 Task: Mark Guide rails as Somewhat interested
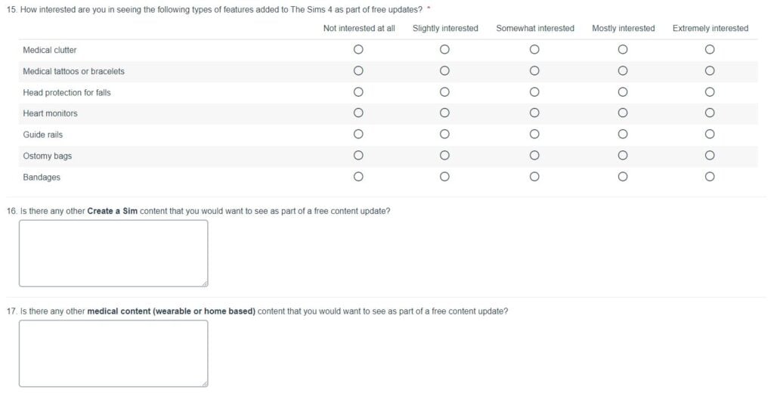534,135
